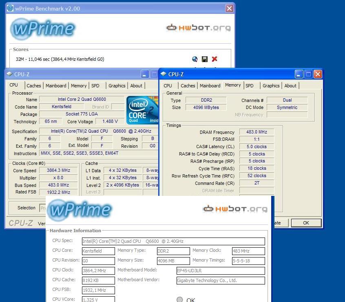Open SPD tab in right CPU-Z window
The image size is (345, 302).
249,86
